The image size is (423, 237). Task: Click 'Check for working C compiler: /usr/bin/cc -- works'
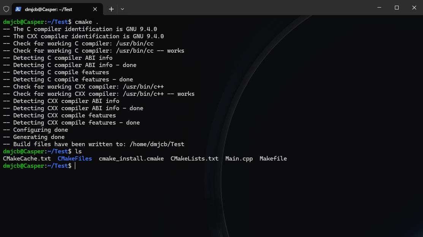click(x=93, y=51)
